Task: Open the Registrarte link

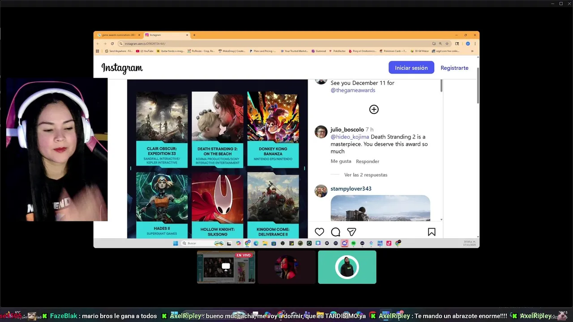Action: pos(454,68)
